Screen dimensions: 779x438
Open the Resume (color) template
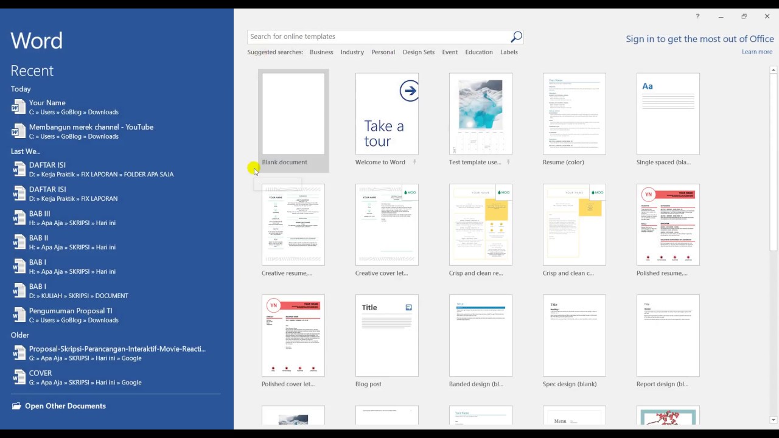tap(575, 114)
